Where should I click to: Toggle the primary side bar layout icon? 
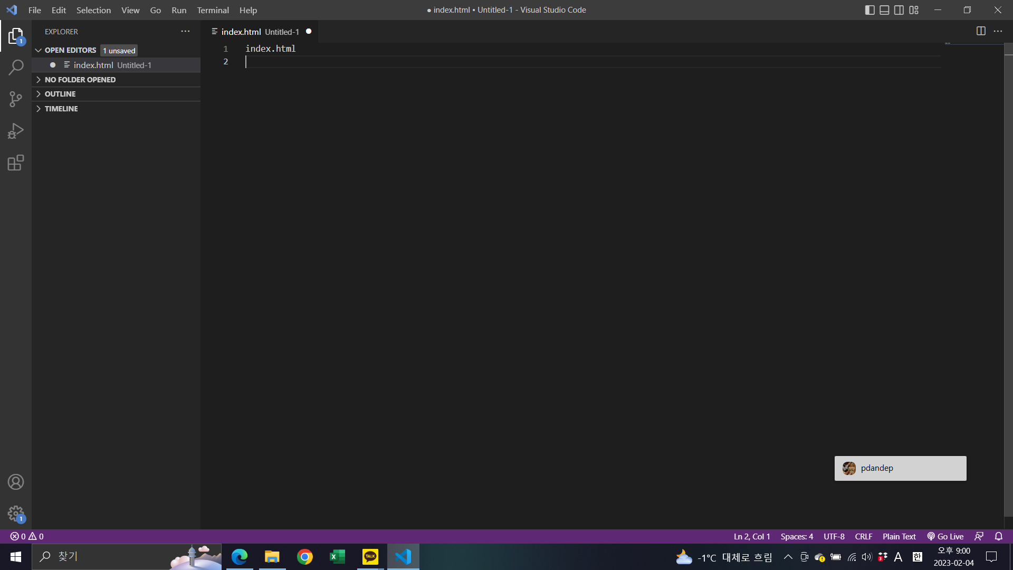pyautogui.click(x=870, y=10)
